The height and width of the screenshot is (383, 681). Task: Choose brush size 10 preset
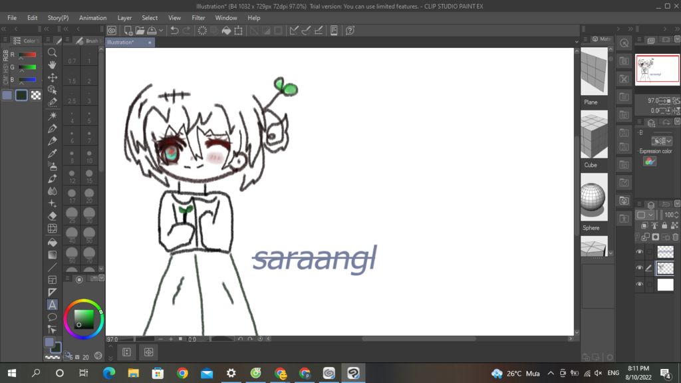89,156
